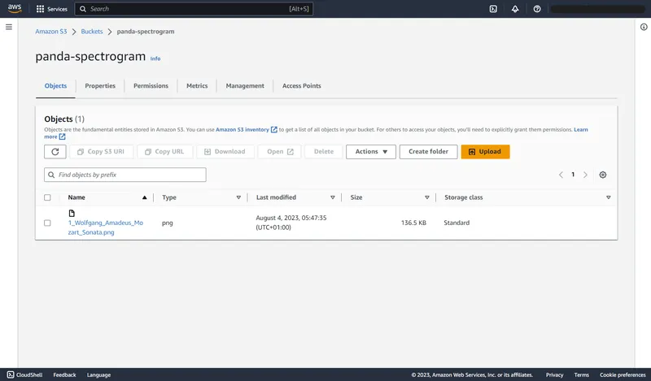Viewport: 651px width, 381px height.
Task: Go to next page of objects
Action: coord(585,175)
